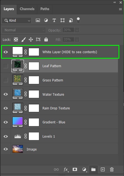This screenshot has height=176, width=124.
Task: Select the Water Texture layer name
Action: (53, 94)
